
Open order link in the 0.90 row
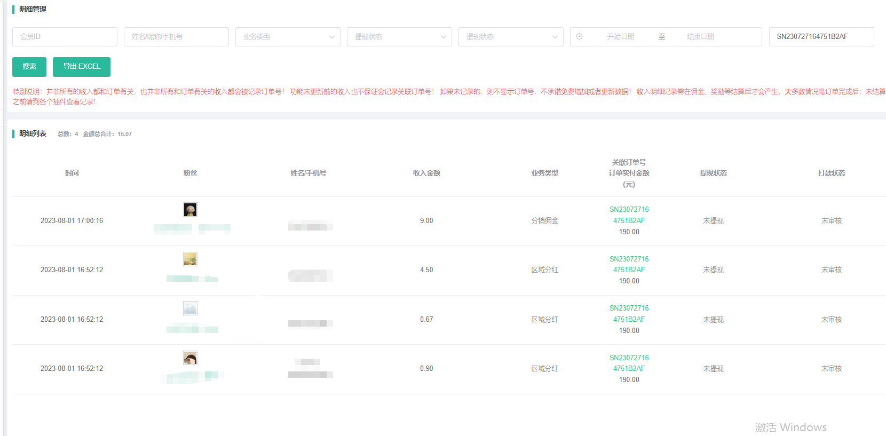(x=629, y=363)
